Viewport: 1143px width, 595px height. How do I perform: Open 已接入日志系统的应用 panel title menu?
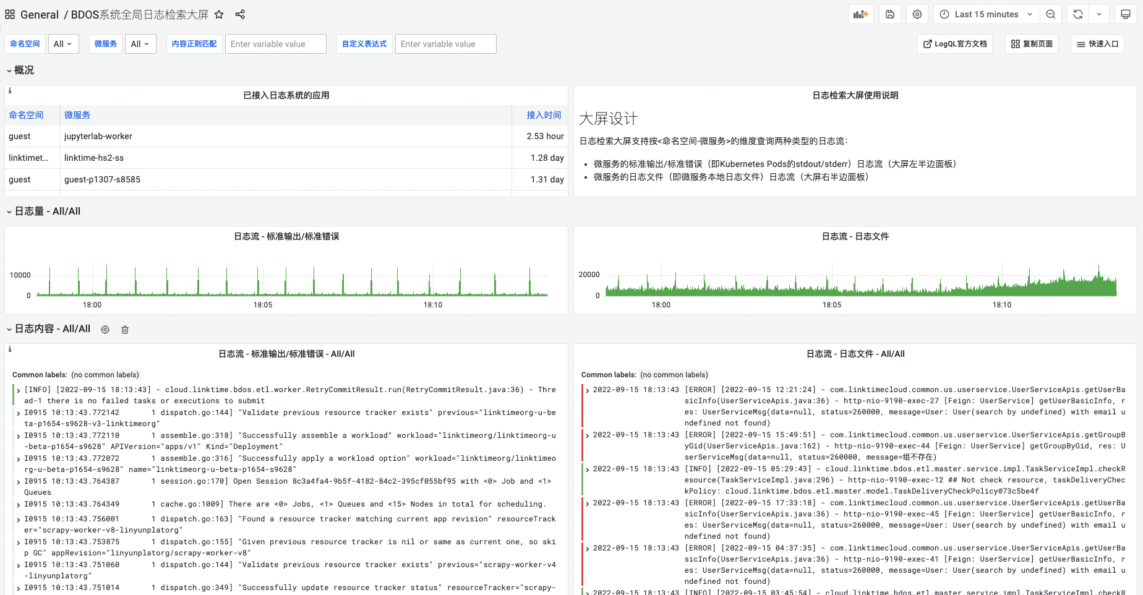pyautogui.click(x=286, y=95)
